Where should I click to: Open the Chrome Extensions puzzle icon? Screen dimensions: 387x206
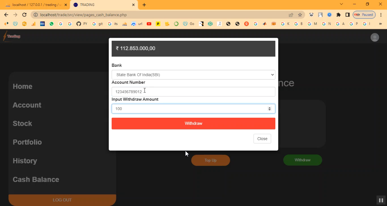pos(338,15)
